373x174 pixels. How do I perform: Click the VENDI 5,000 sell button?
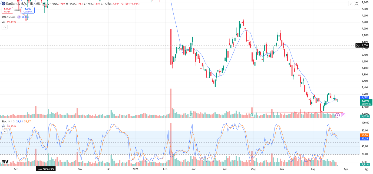(x=7, y=10)
